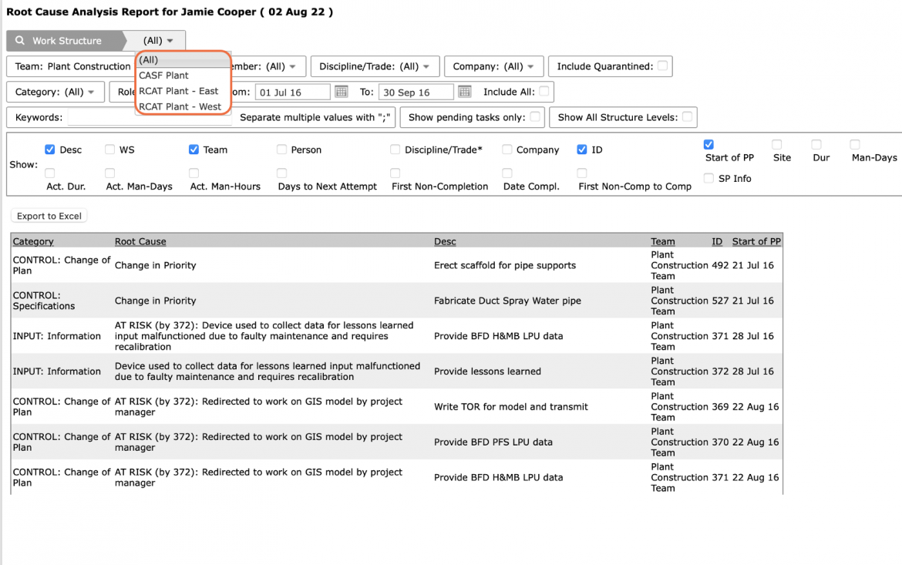Image resolution: width=902 pixels, height=565 pixels.
Task: Expand the Category (All) dropdown
Action: 56,92
